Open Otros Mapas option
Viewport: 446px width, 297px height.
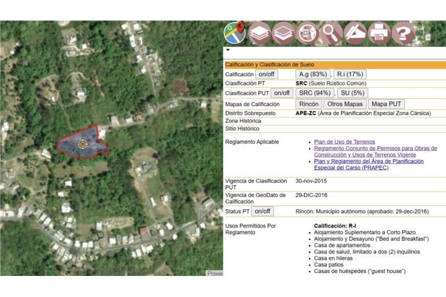click(345, 104)
